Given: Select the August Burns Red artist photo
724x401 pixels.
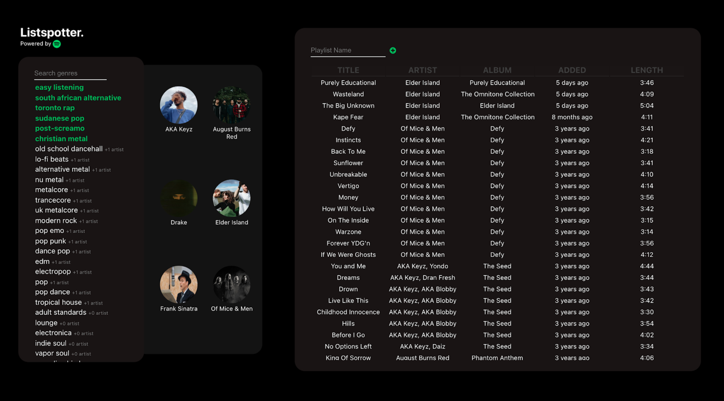Looking at the screenshot, I should tap(232, 105).
